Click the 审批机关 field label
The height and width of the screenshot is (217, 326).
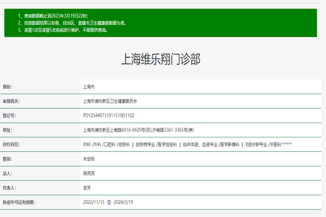pos(11,101)
